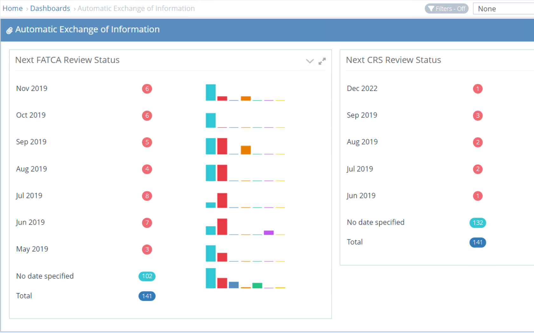Collapse the Next FATCA Review Status panel
The image size is (534, 333).
310,61
